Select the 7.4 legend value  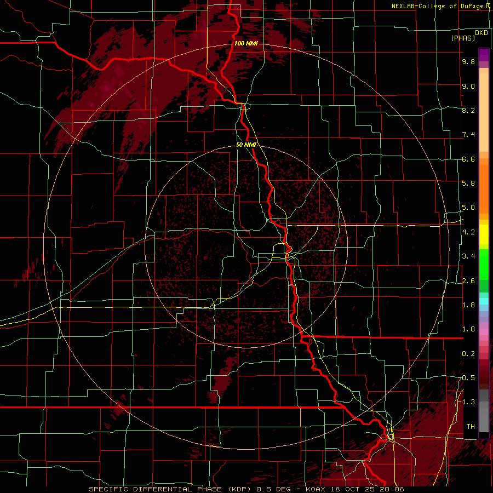click(468, 135)
